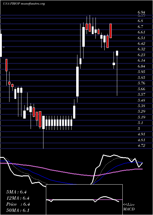This screenshot has height=215, width=153.
Task: Select the Price : 6.4 readout
Action: click(18, 204)
